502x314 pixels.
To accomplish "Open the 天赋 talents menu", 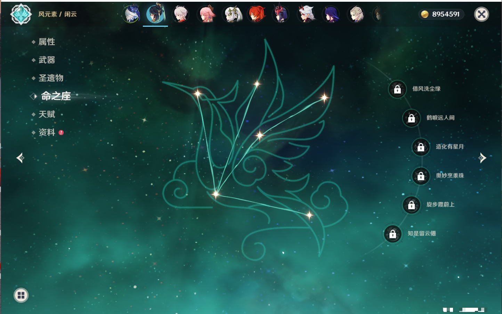I will (x=47, y=114).
